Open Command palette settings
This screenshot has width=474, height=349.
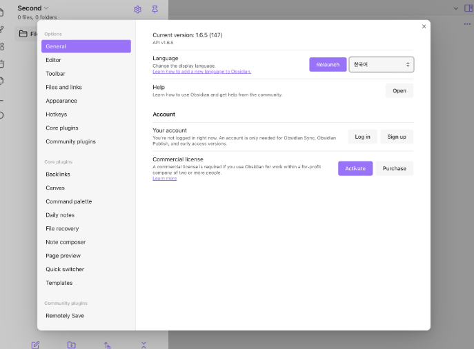pos(86,201)
